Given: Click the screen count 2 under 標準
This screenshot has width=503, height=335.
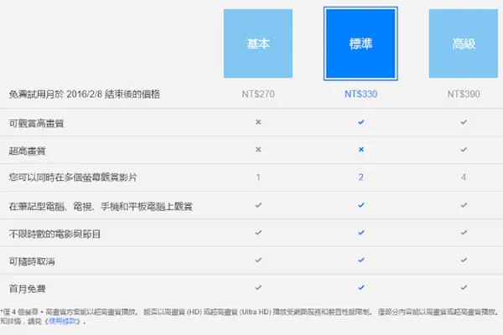Looking at the screenshot, I should point(360,177).
